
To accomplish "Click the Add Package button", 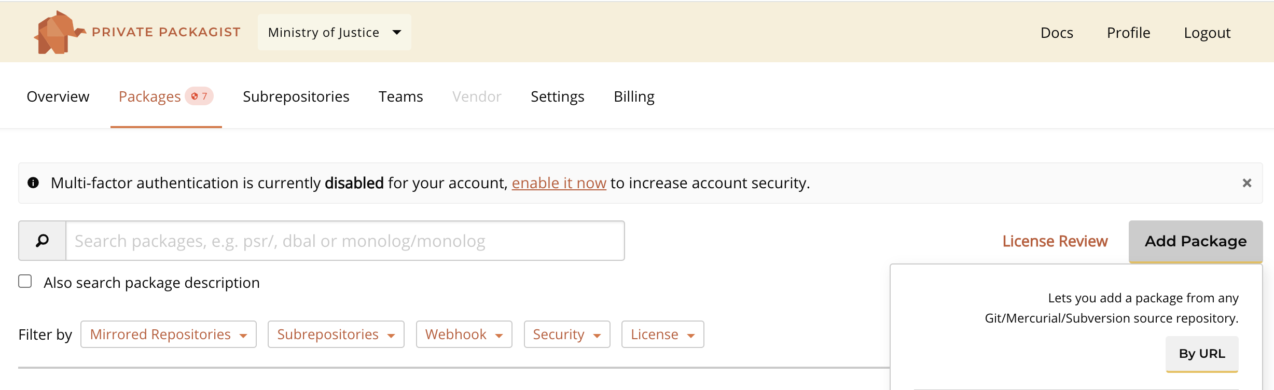I will tap(1196, 241).
